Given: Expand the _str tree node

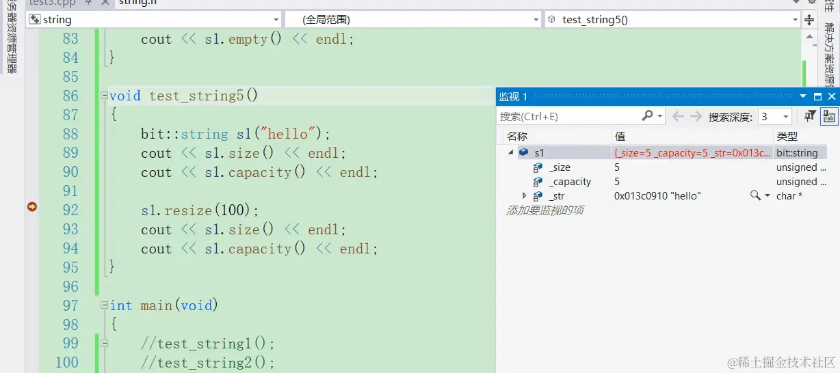Looking at the screenshot, I should click(x=525, y=196).
